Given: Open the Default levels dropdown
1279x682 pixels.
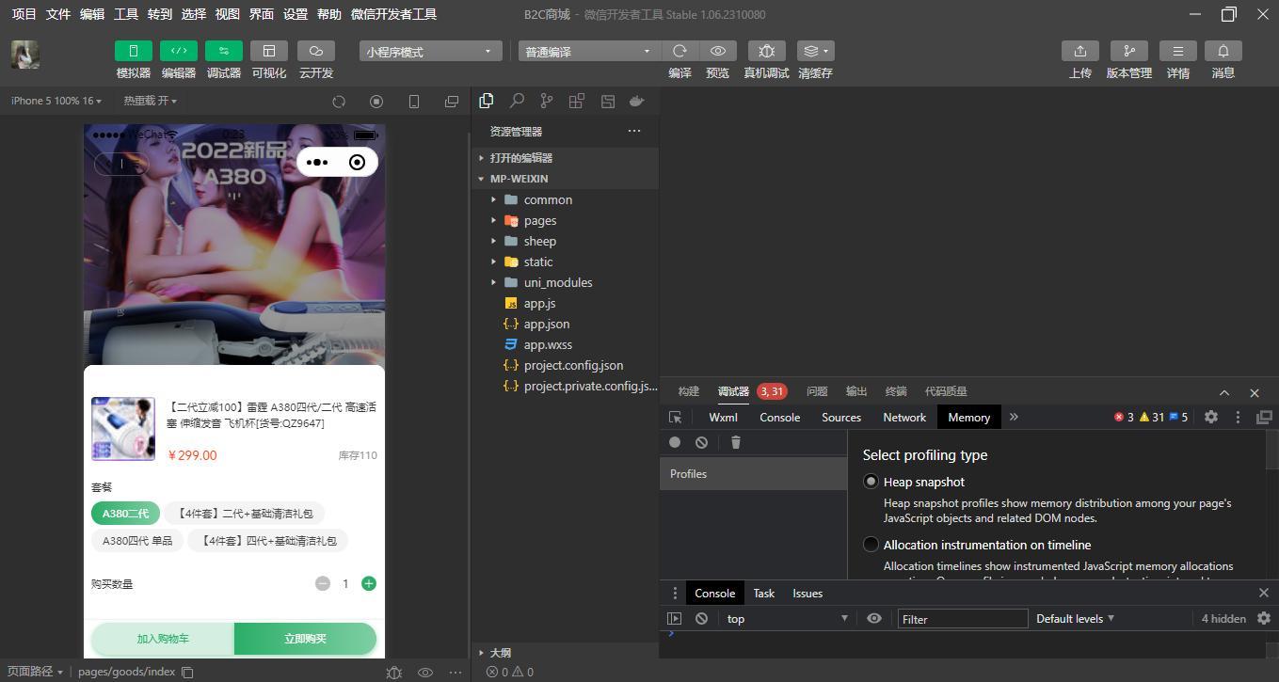Looking at the screenshot, I should pos(1075,618).
